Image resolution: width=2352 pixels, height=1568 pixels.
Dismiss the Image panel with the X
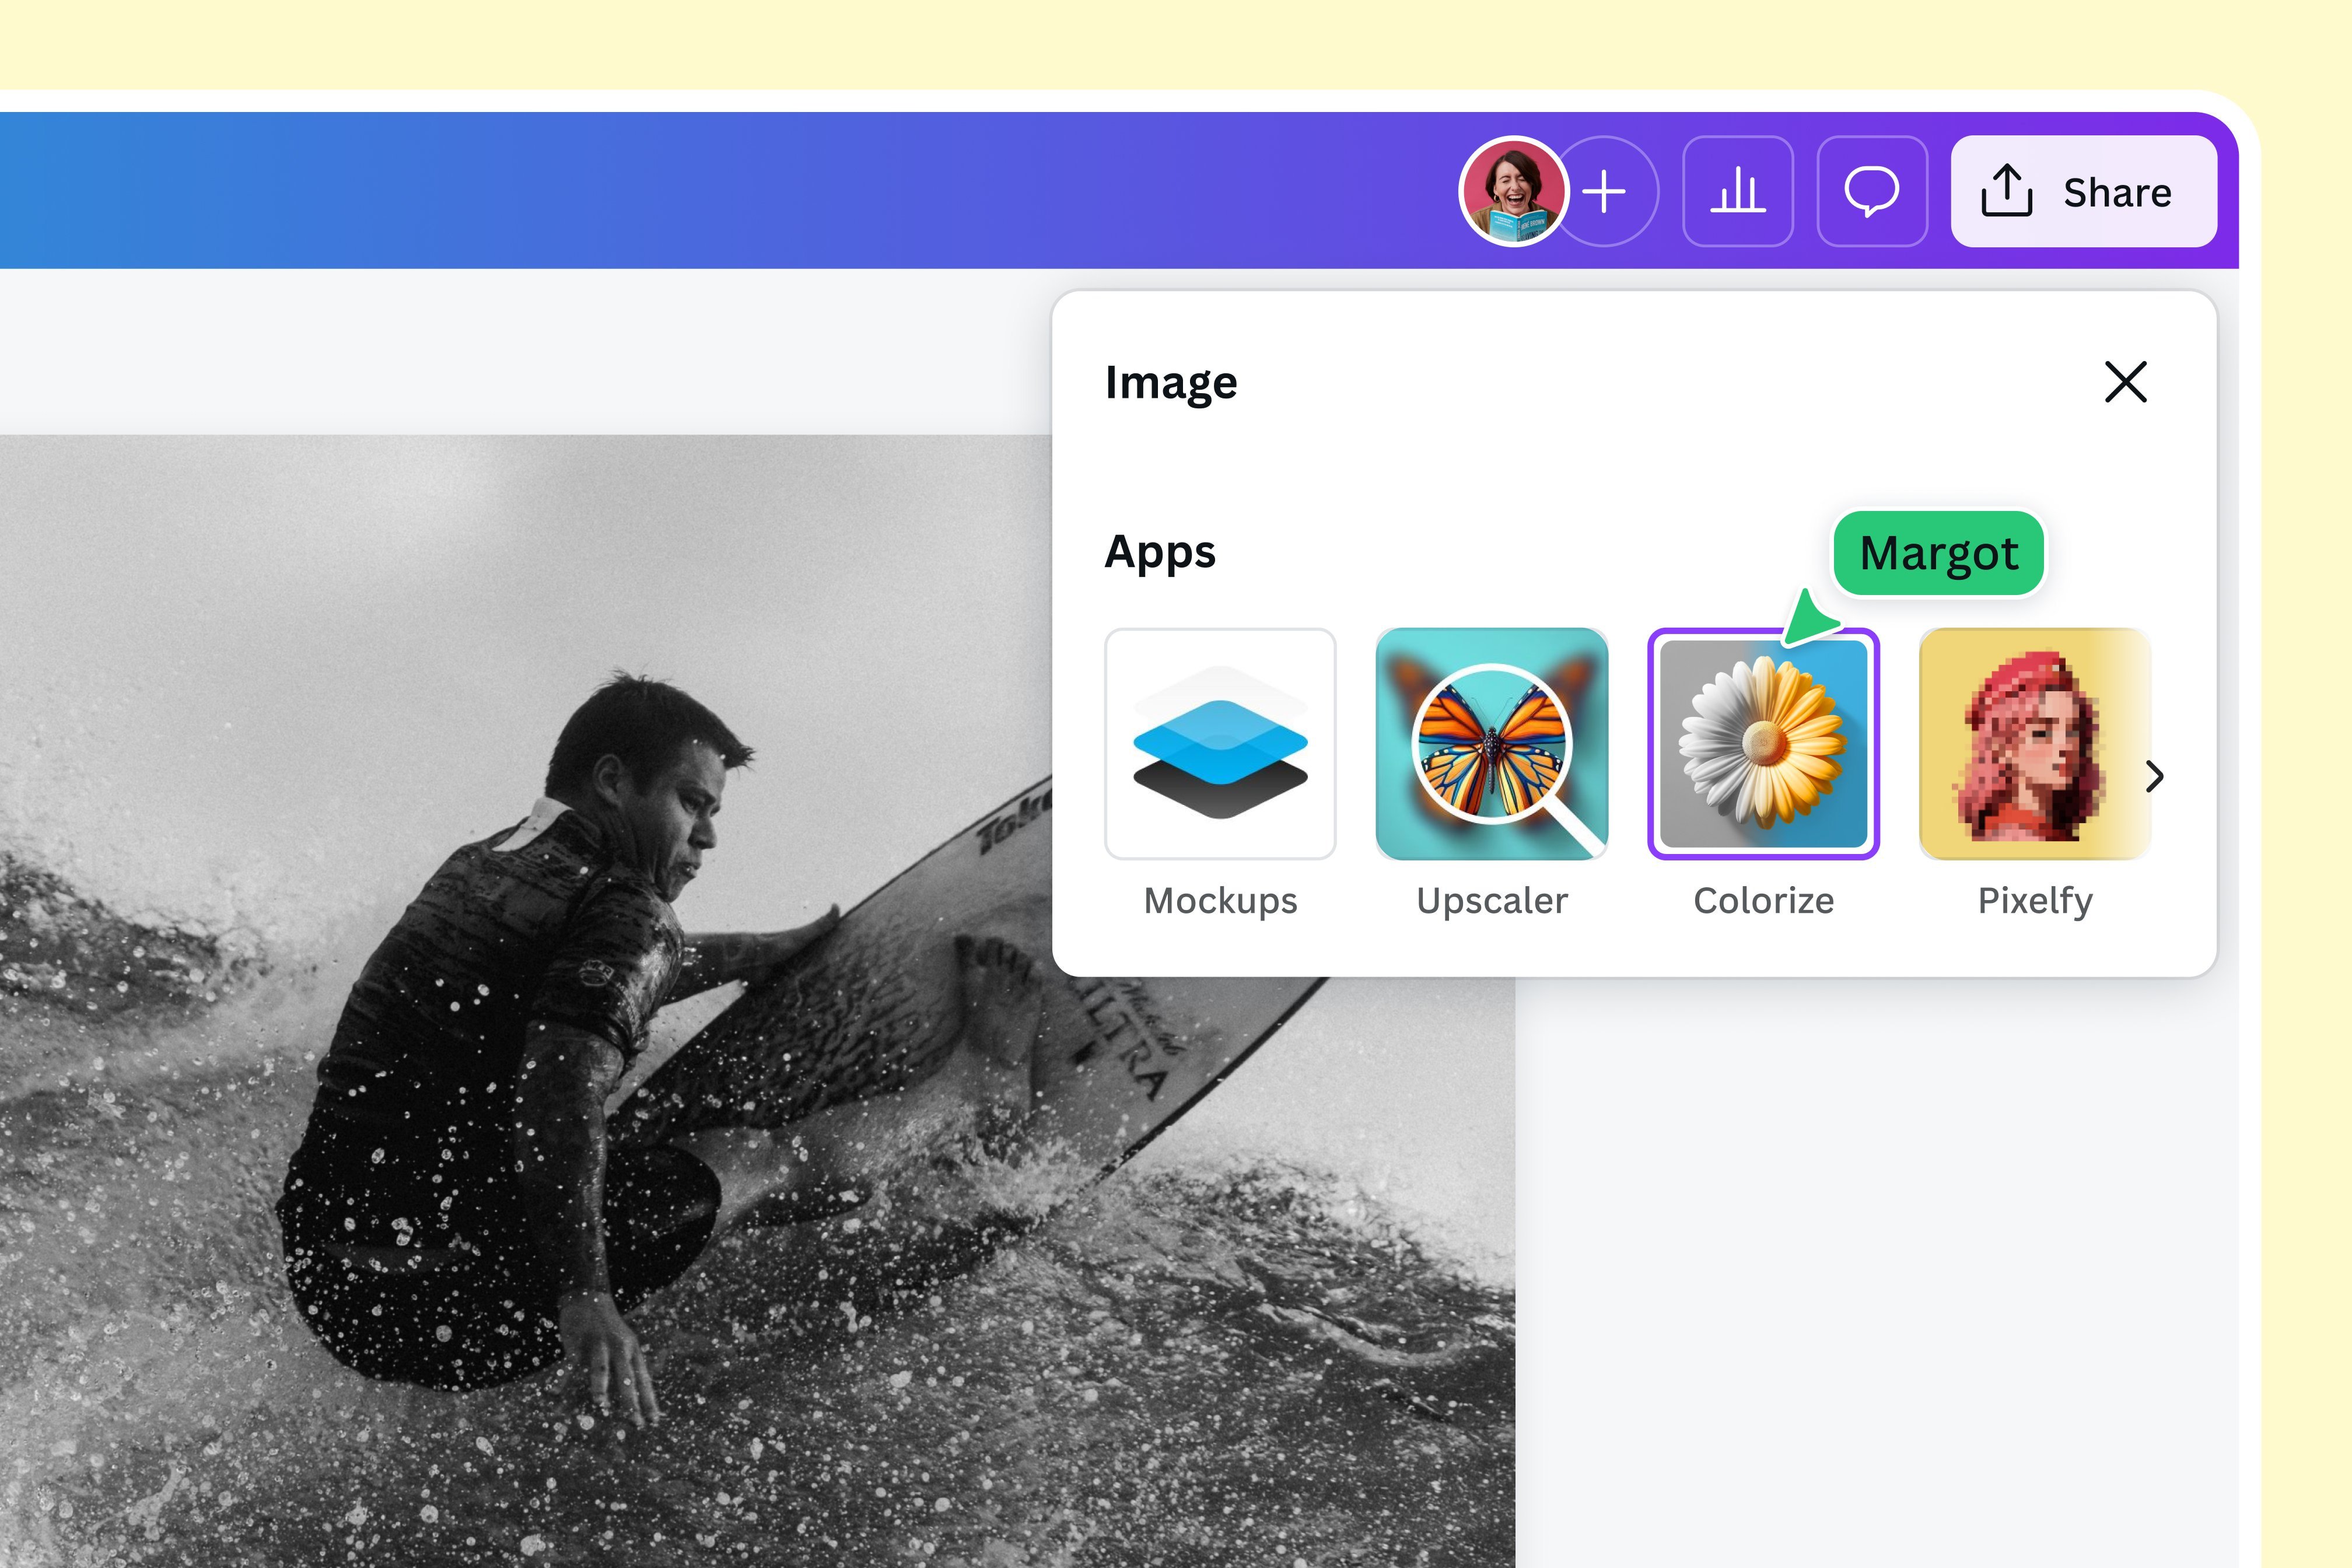pyautogui.click(x=2125, y=382)
